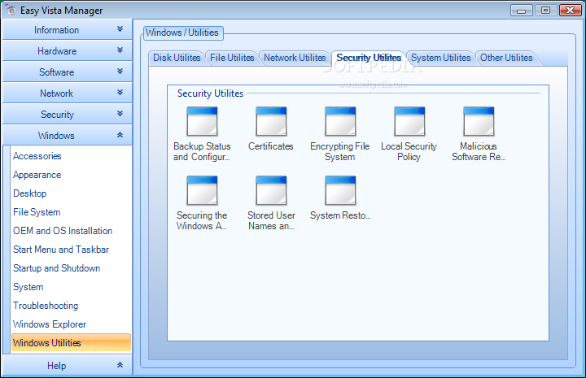Viewport: 586px width, 378px height.
Task: Switch to the Disk Utilites tab
Action: coord(177,58)
